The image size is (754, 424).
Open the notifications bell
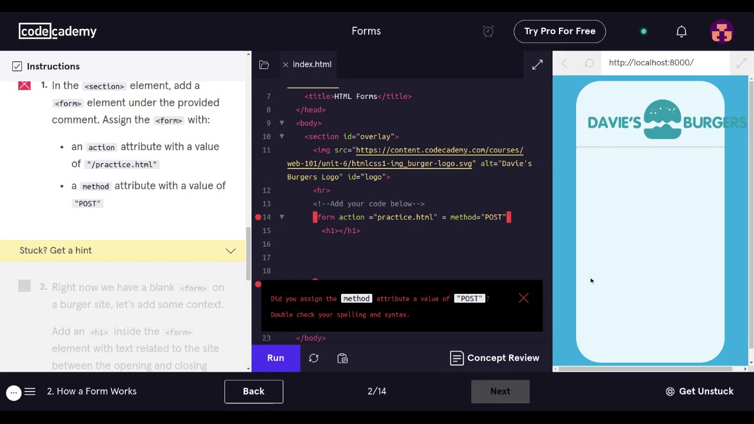click(x=682, y=31)
